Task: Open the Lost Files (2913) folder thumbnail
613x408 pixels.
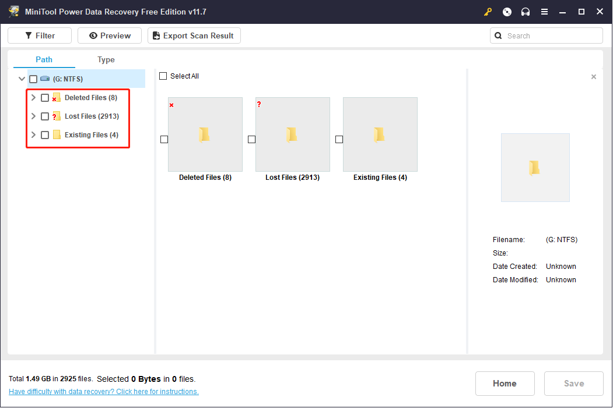Action: coord(293,134)
